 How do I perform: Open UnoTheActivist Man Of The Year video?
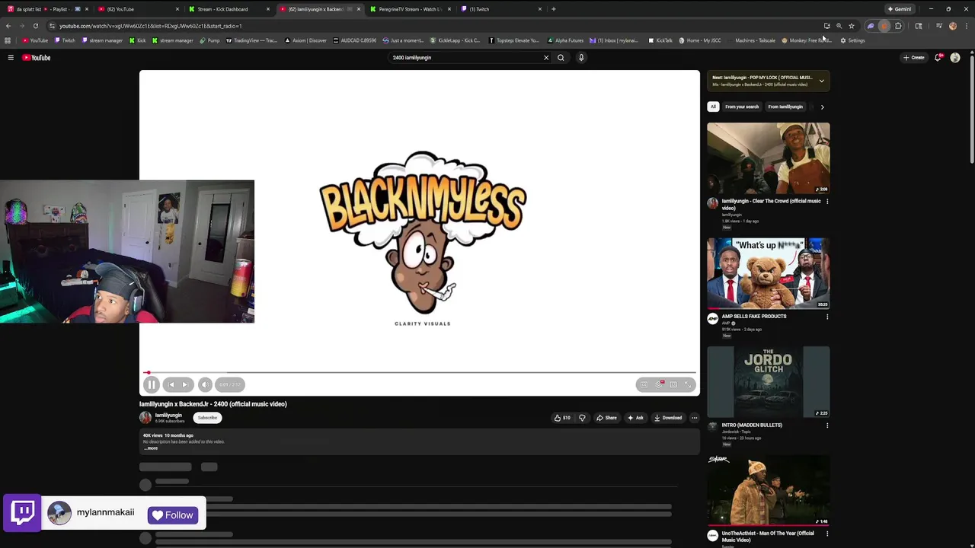(768, 490)
